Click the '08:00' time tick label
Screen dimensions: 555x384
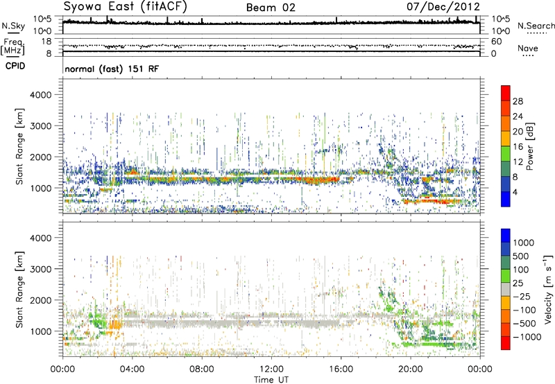(202, 369)
